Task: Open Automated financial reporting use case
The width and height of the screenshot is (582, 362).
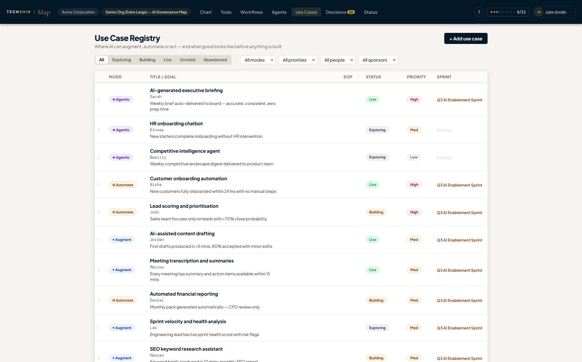Action: point(184,294)
